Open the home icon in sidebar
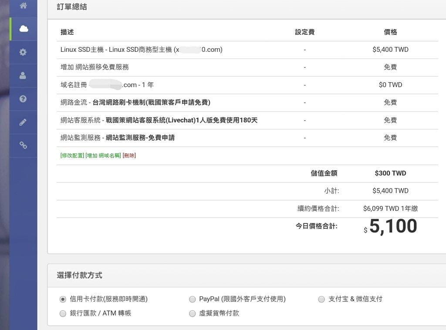 (x=24, y=6)
